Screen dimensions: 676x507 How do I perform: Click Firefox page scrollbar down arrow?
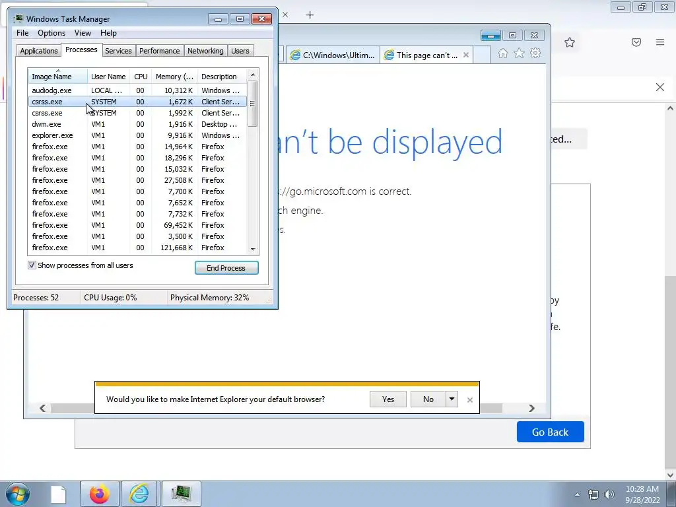point(670,475)
